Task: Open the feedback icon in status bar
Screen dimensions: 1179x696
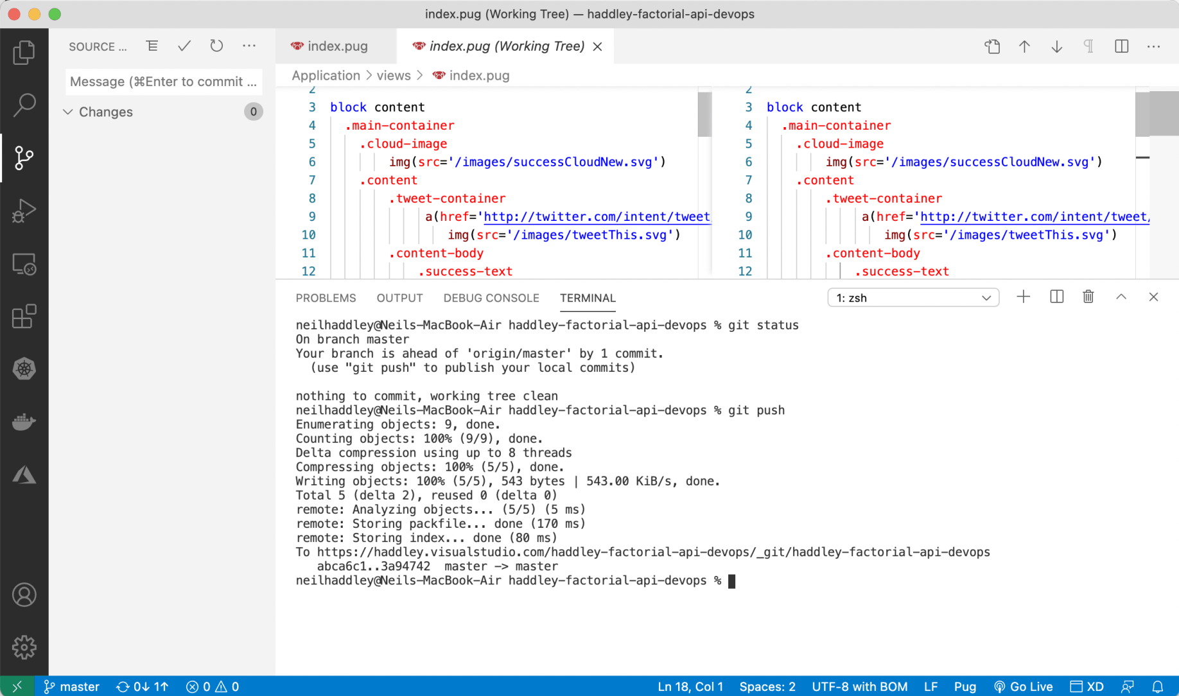Action: (x=1127, y=686)
